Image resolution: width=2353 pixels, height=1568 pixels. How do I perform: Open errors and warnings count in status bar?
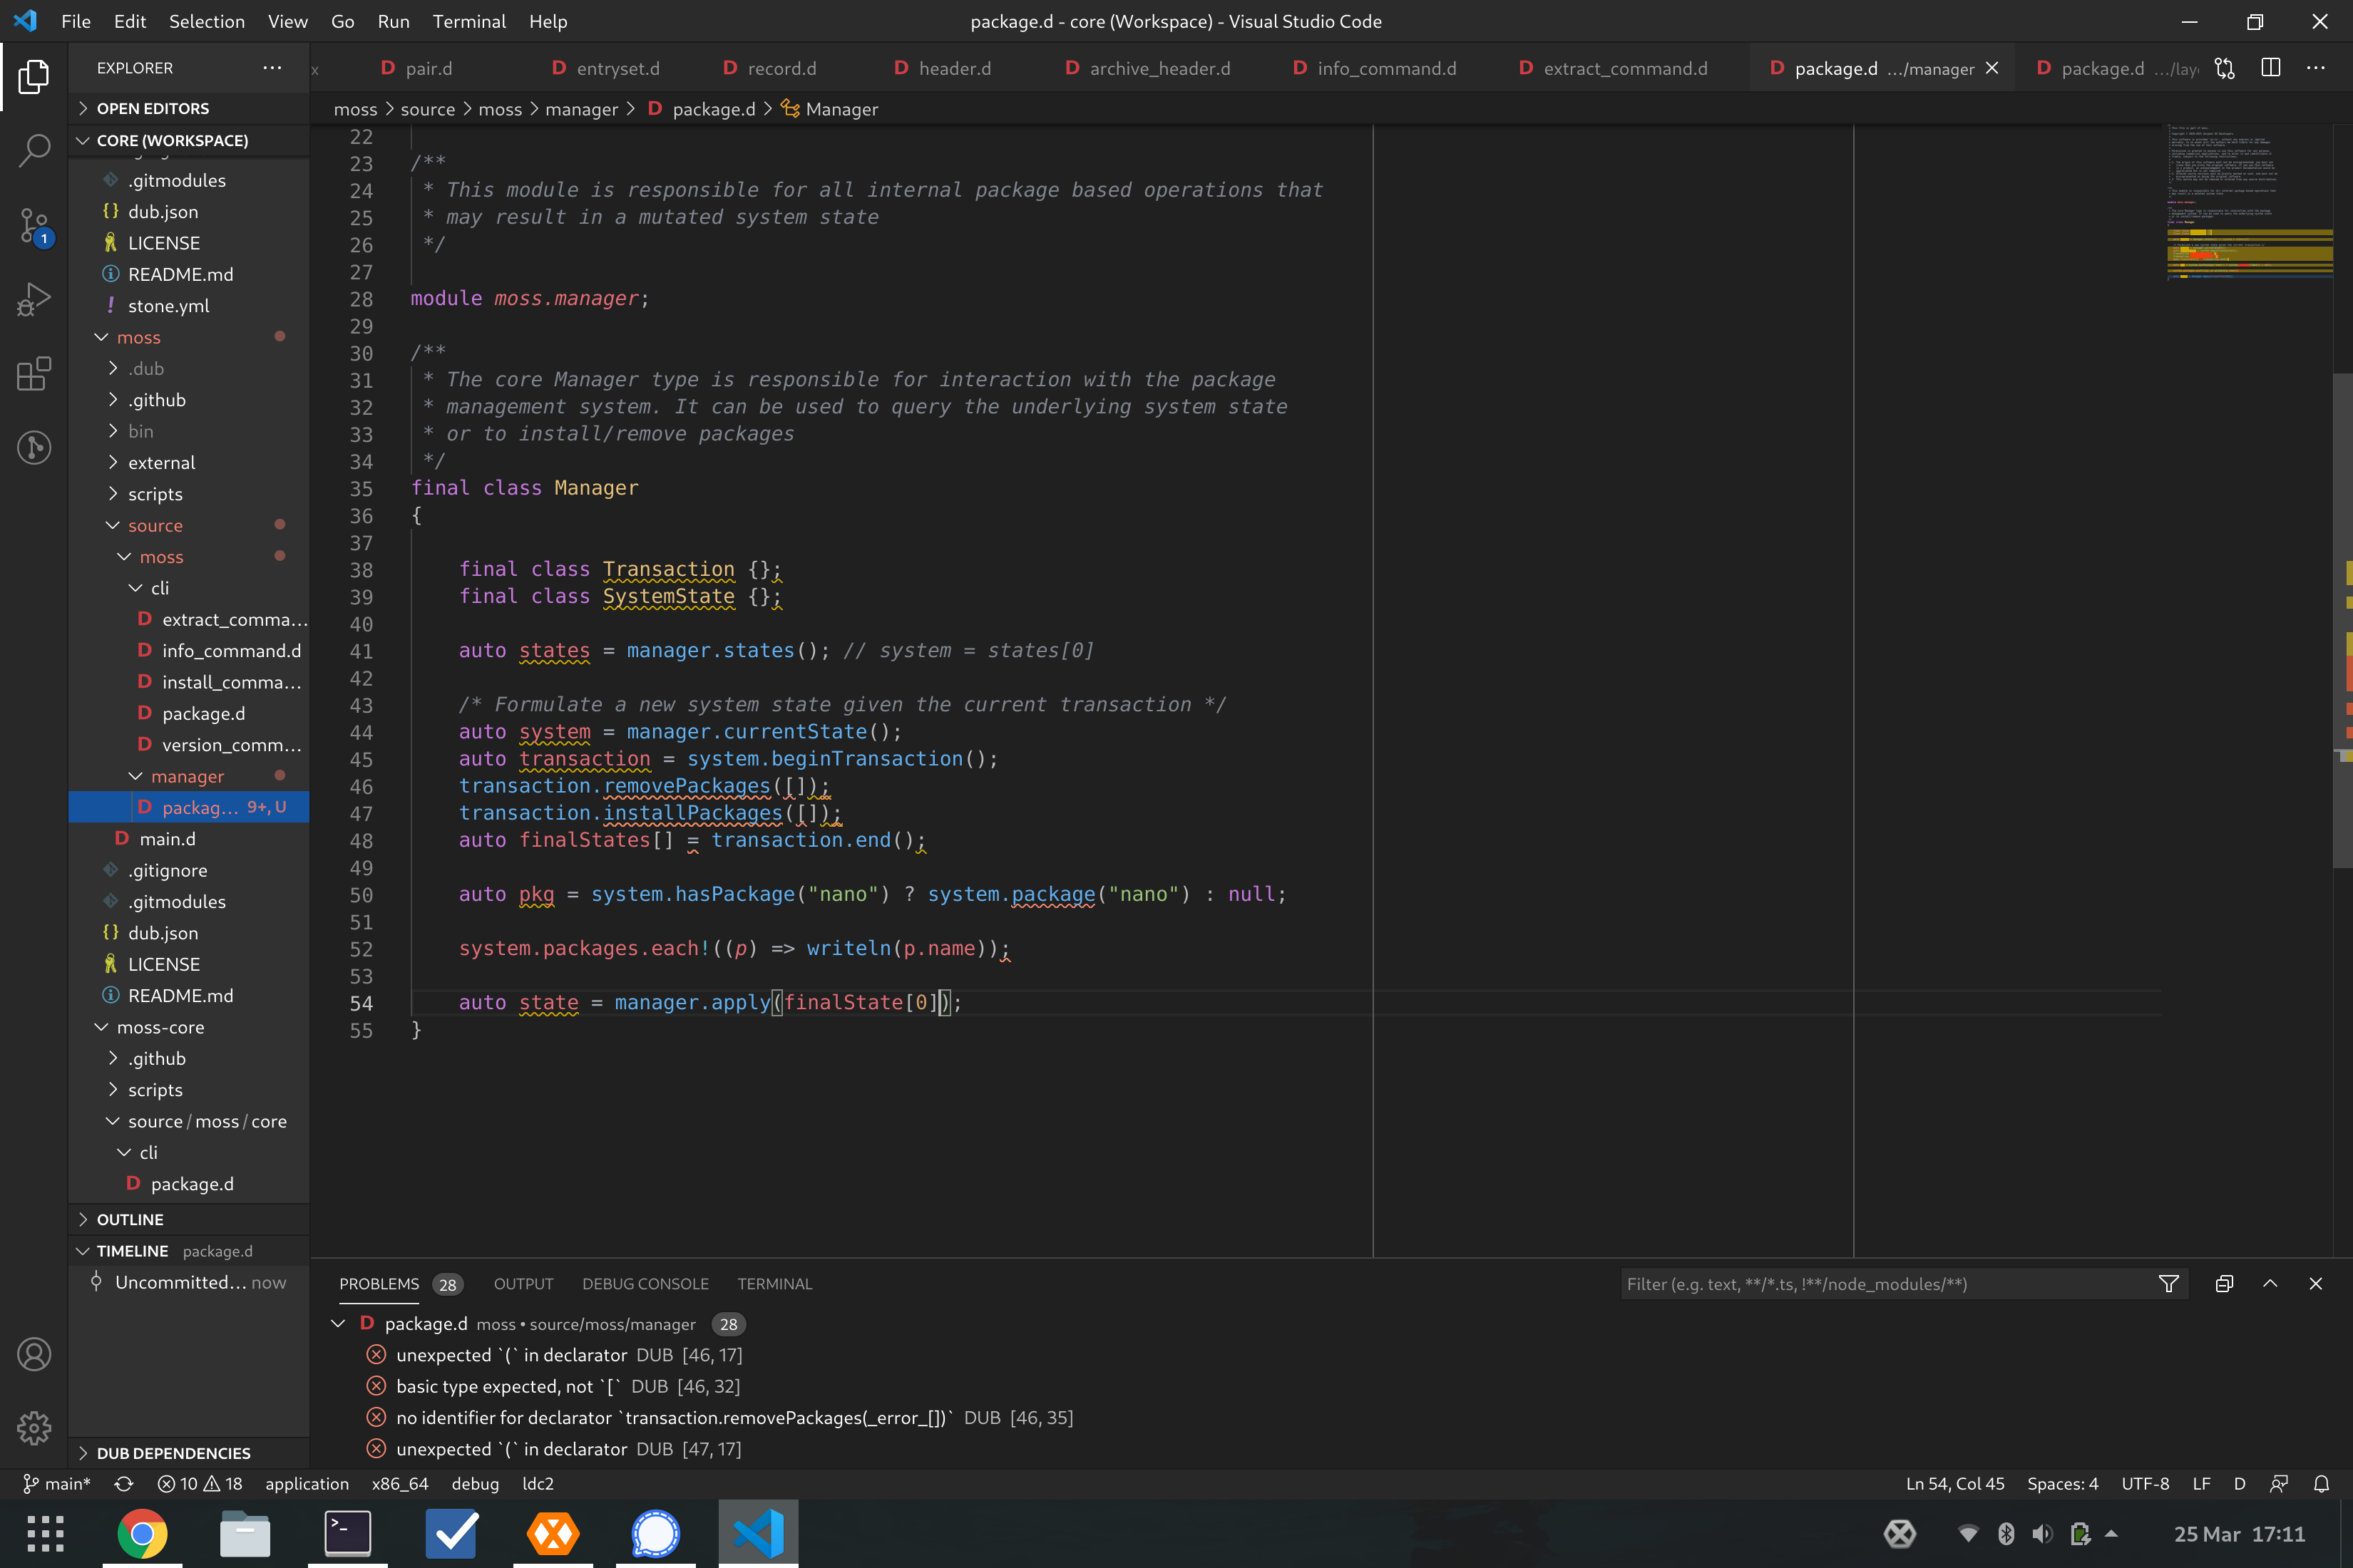tap(200, 1484)
